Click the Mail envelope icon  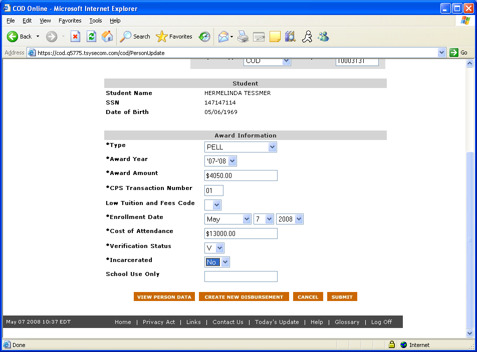coord(223,36)
